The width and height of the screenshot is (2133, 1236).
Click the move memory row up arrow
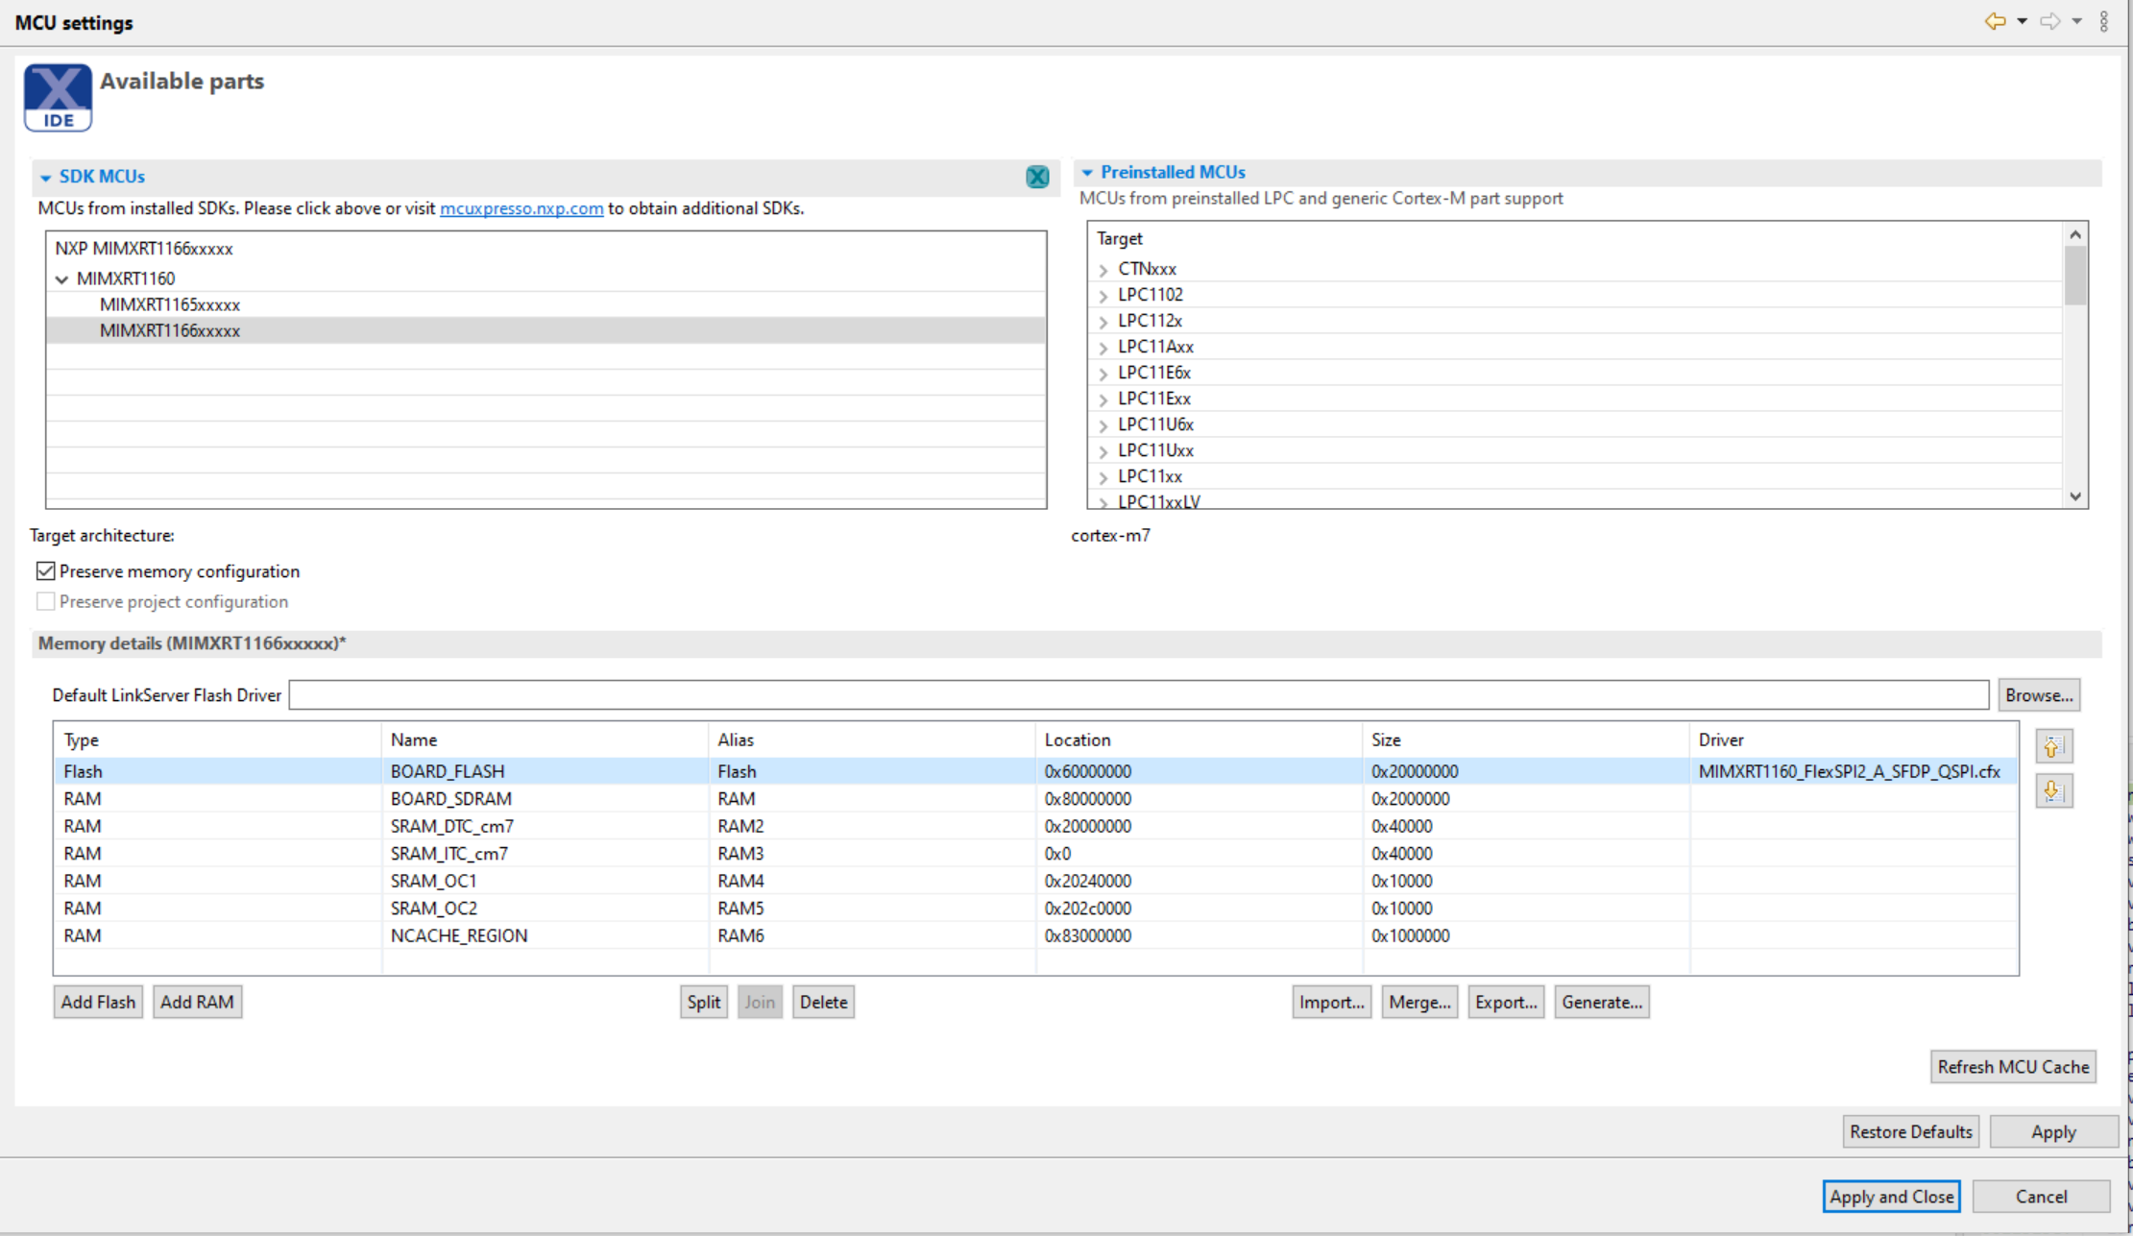(2052, 746)
